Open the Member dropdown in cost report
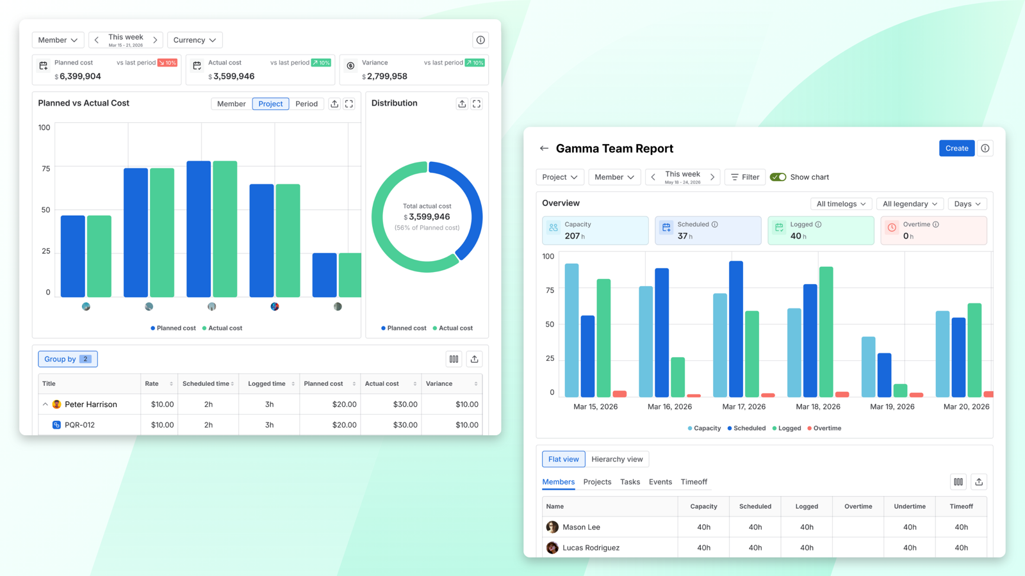This screenshot has width=1025, height=576. click(58, 40)
